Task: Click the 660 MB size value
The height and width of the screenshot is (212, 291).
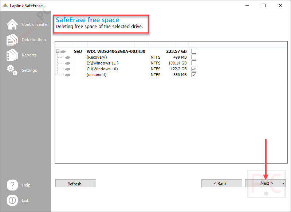Action: click(180, 75)
